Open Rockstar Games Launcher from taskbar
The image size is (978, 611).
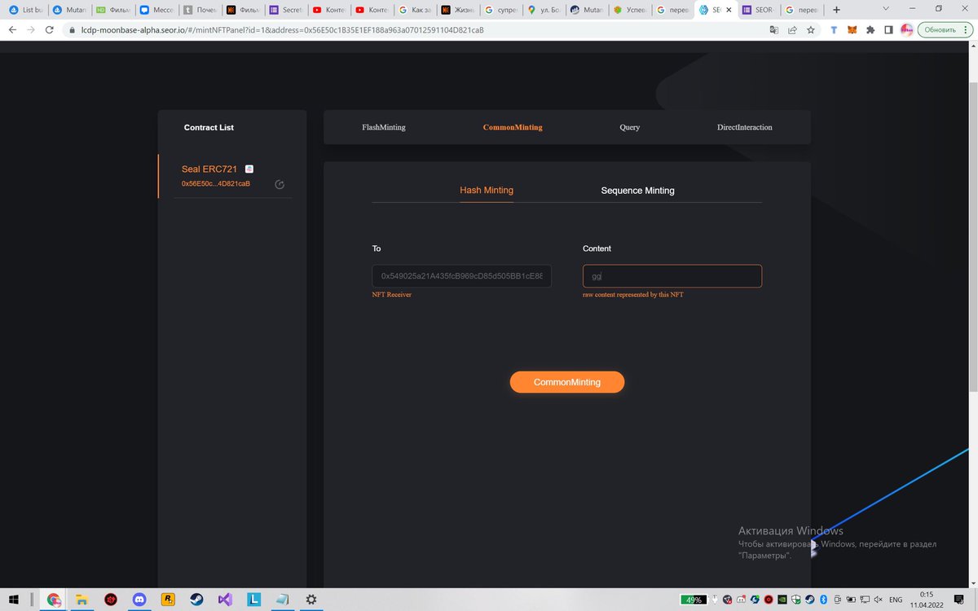click(x=168, y=599)
